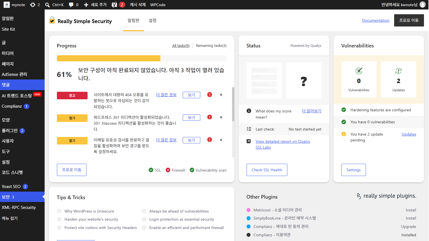Open View detailed report on Qualys SSL Labs

[283, 144]
